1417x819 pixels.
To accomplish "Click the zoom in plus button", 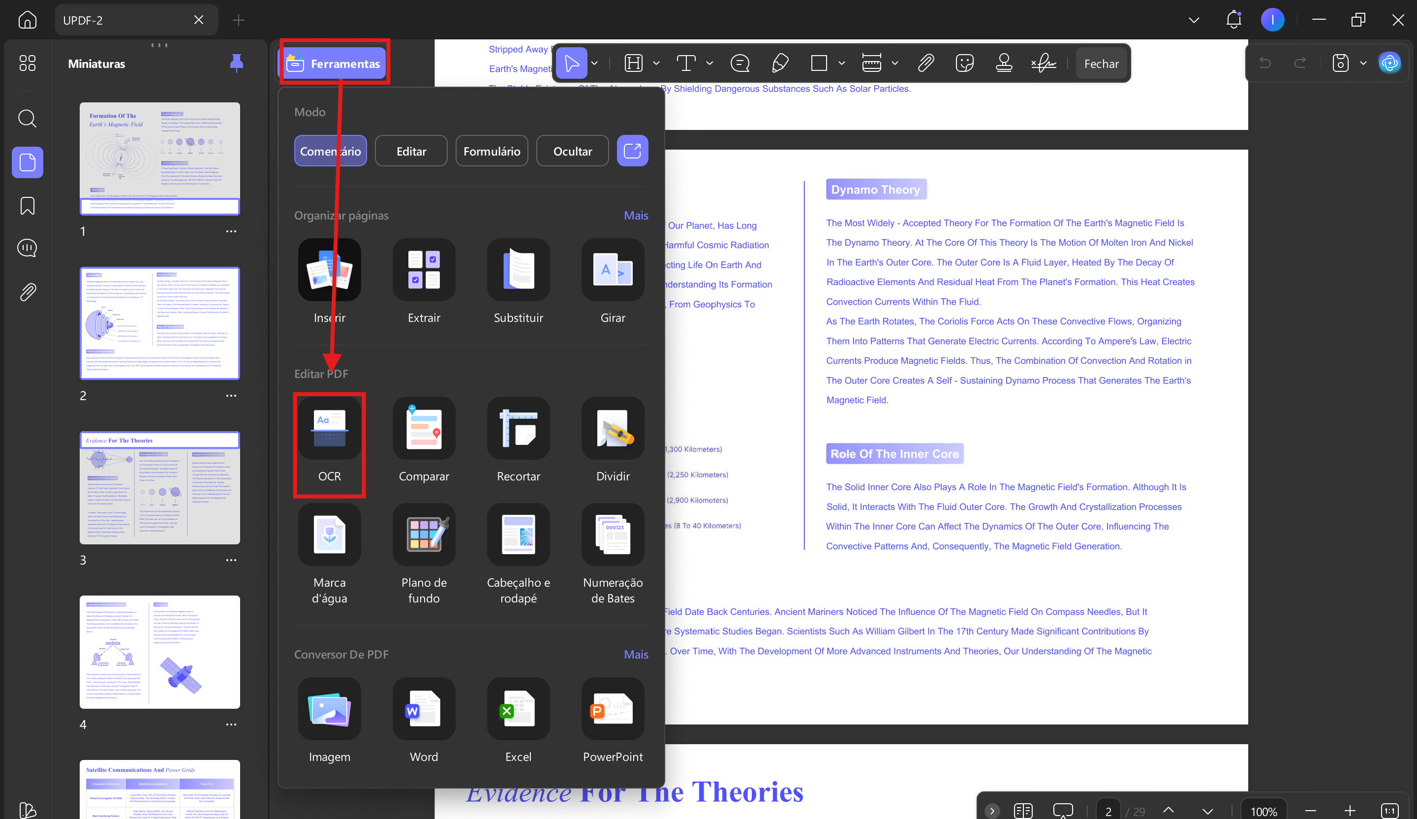I will [x=1350, y=811].
